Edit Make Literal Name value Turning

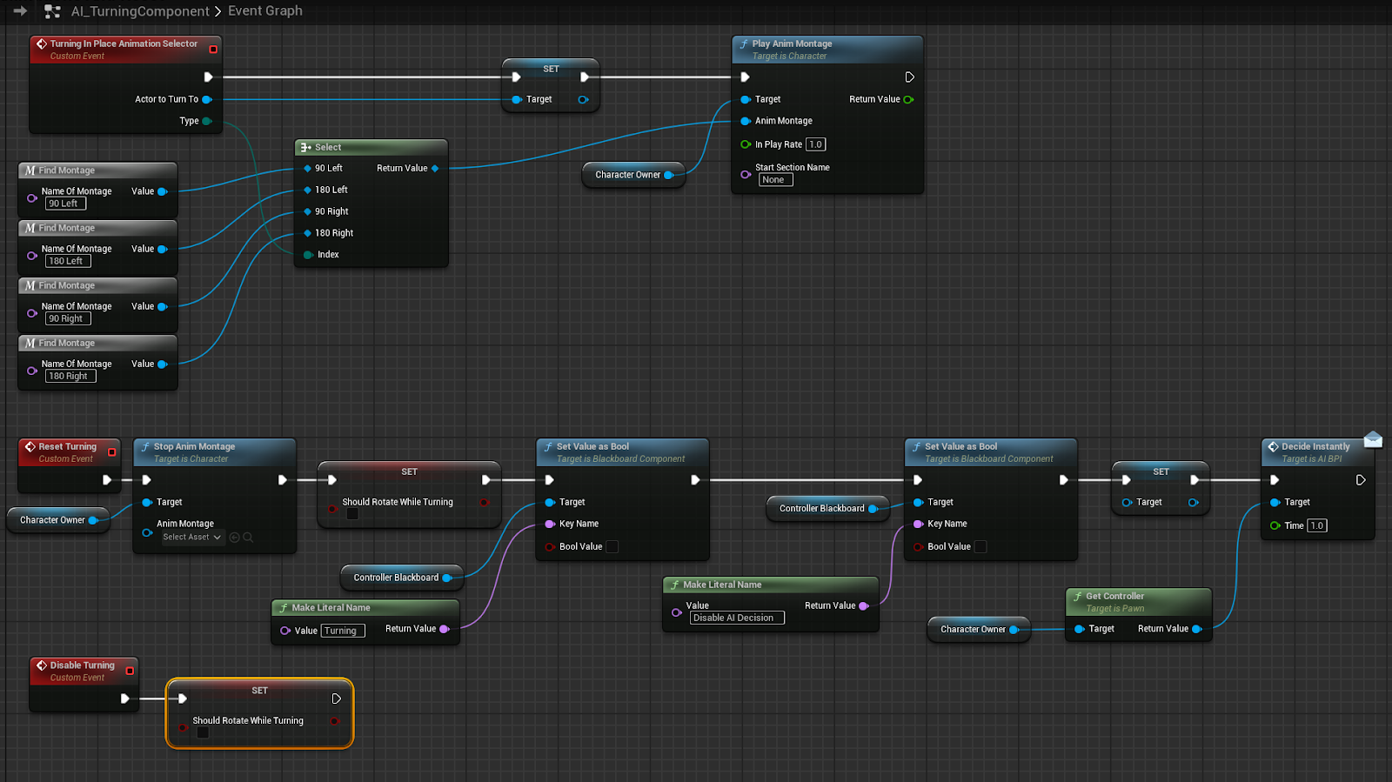pos(343,631)
